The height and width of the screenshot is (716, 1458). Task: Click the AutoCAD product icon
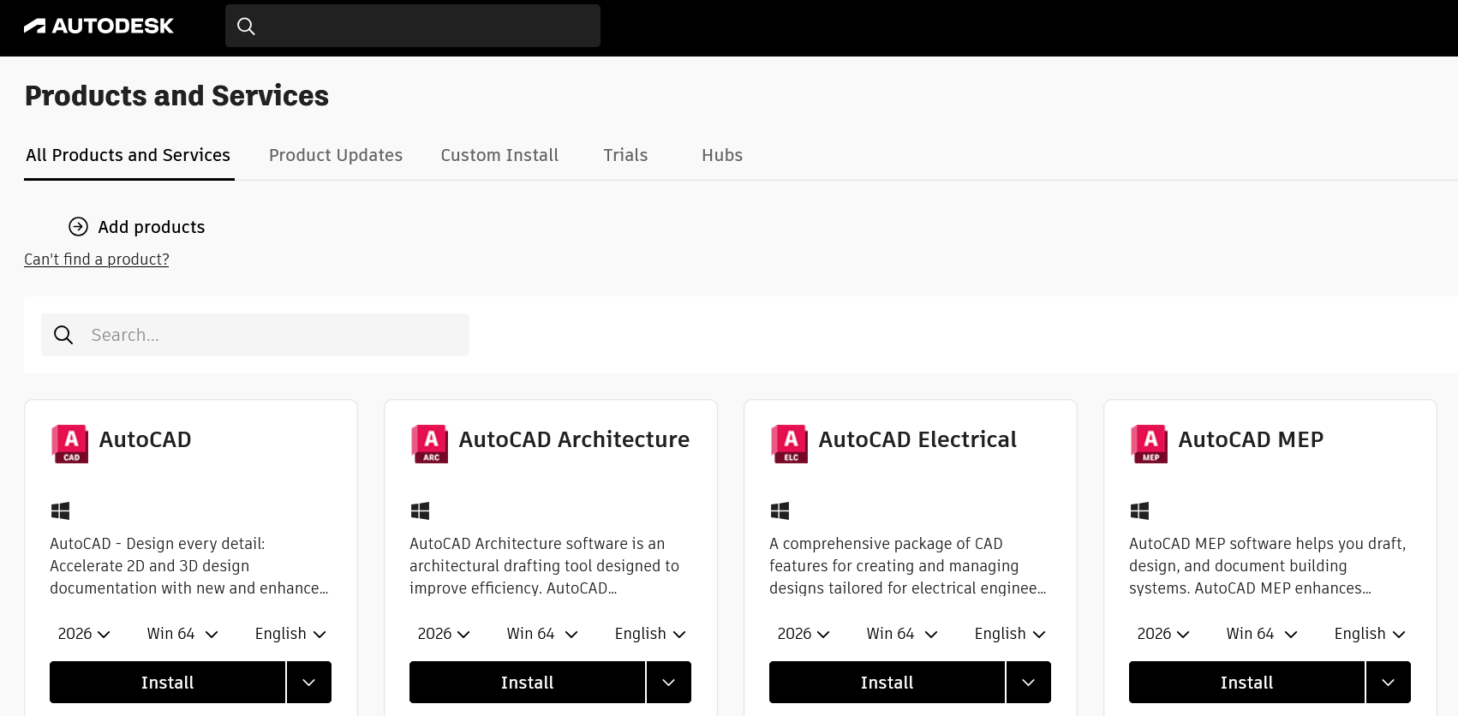point(70,444)
